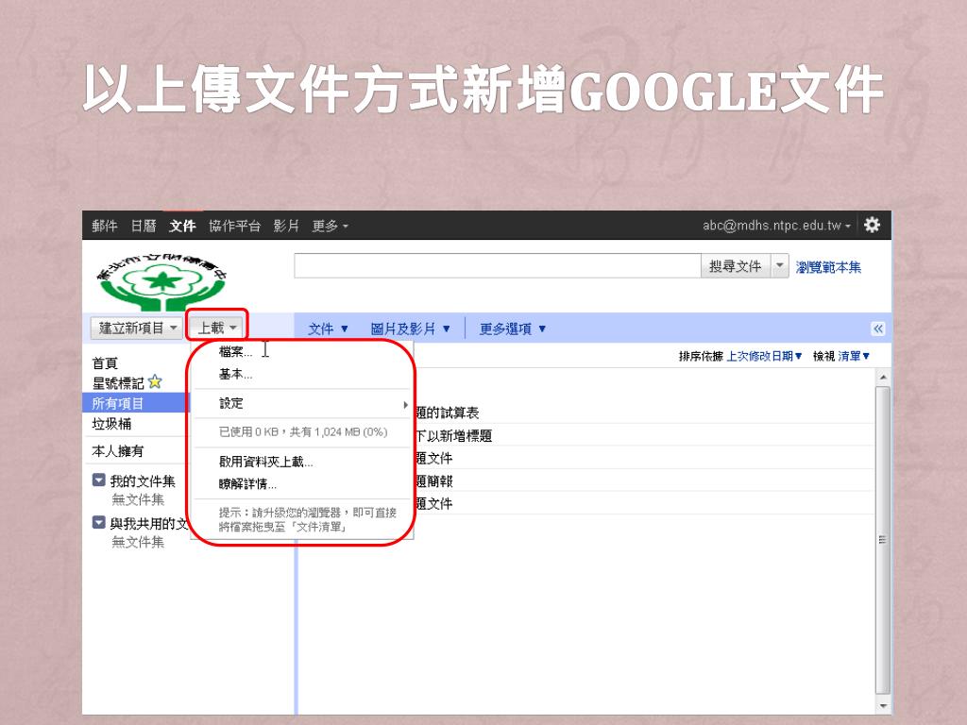Open the document row ending in 題的試算表
The height and width of the screenshot is (725, 967).
pyautogui.click(x=644, y=413)
